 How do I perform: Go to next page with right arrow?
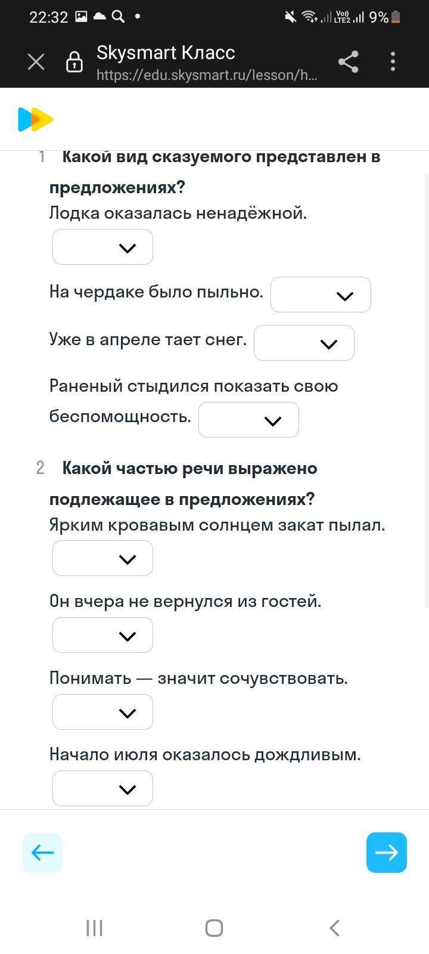coord(387,853)
